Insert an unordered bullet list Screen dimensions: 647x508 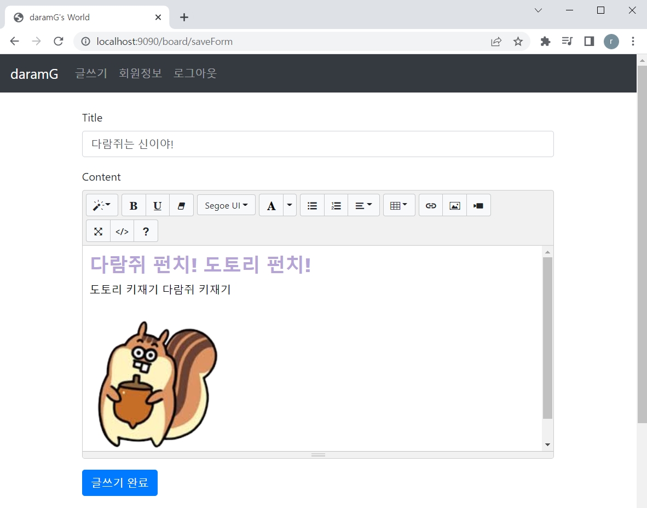[313, 205]
